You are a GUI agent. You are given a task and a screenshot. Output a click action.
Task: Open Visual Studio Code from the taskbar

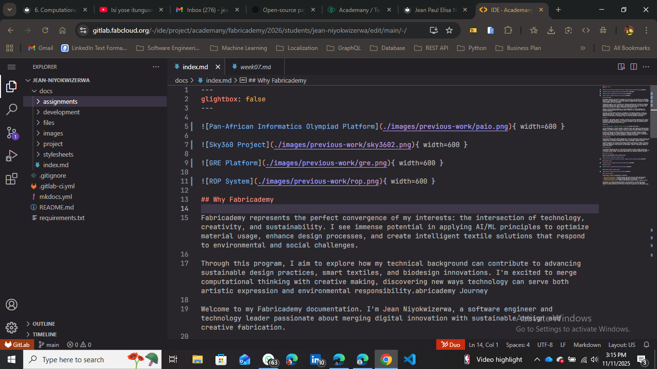click(409, 359)
